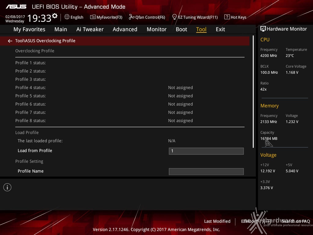Click 'The last loaded profile:' label
This screenshot has width=313, height=235.
point(40,141)
